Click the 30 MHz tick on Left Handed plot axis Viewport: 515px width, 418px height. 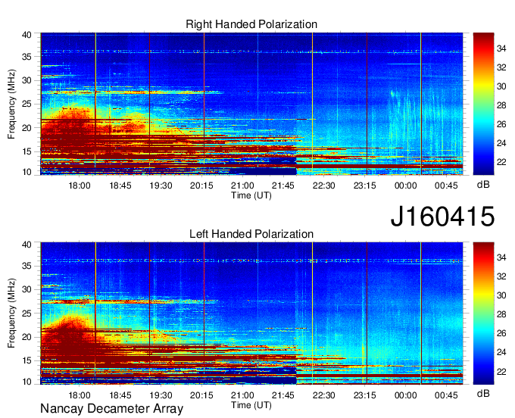[27, 289]
